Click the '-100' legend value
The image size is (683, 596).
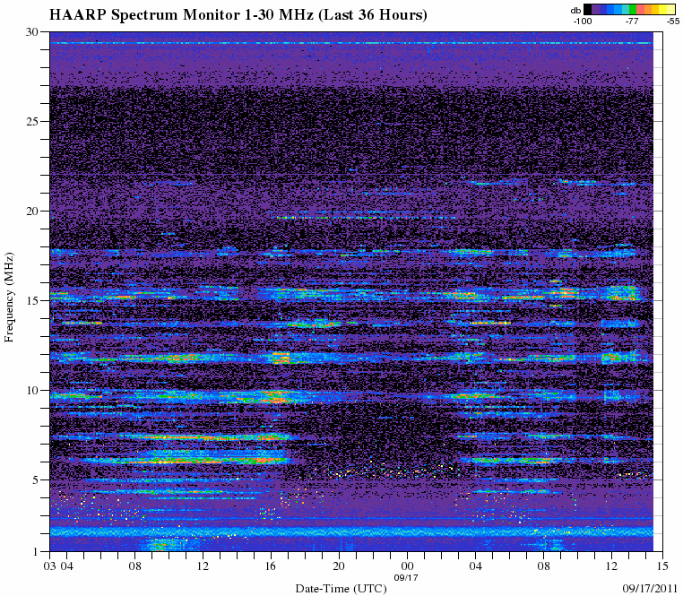pos(583,21)
